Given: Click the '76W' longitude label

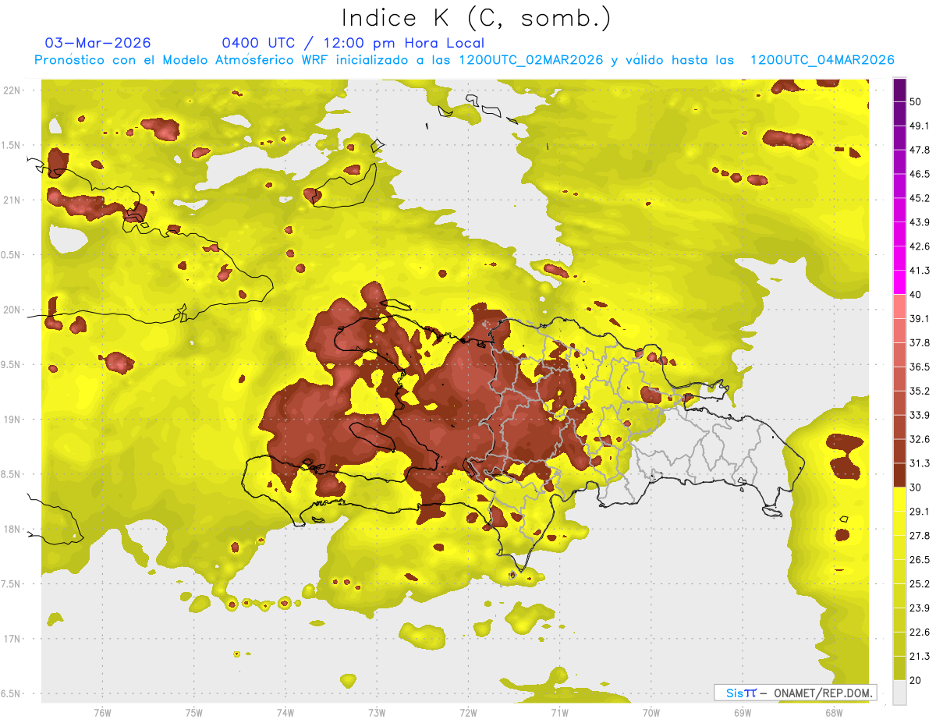Looking at the screenshot, I should tap(102, 713).
